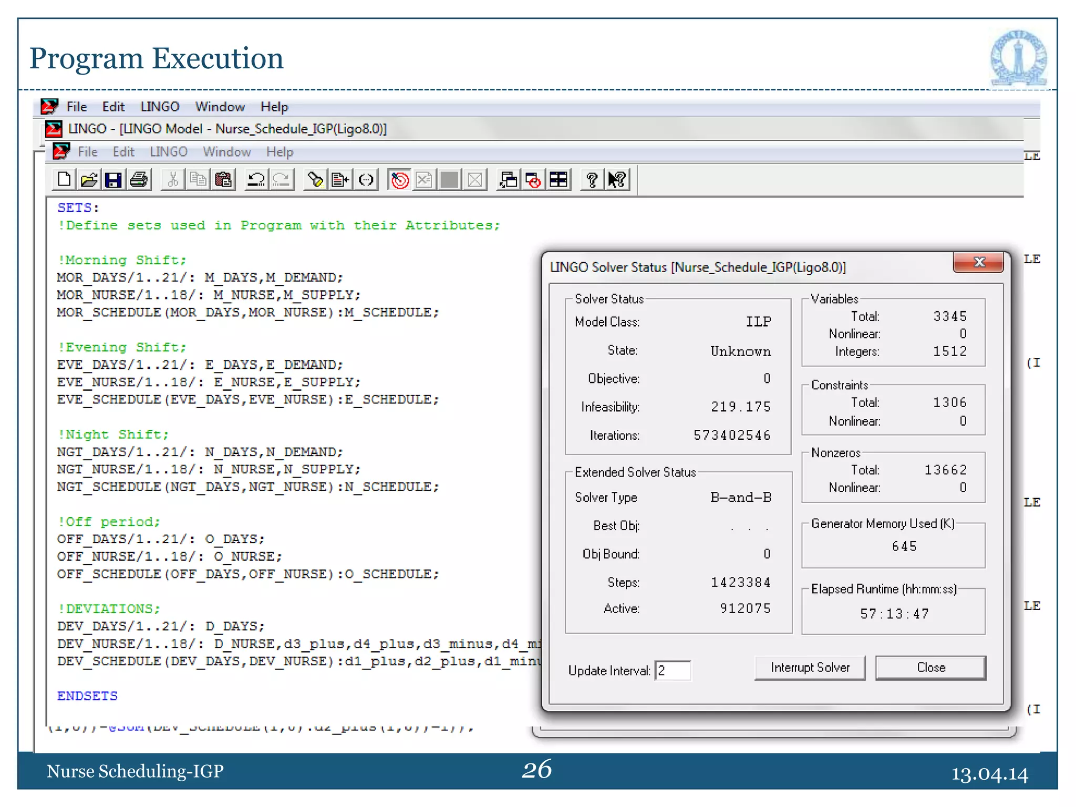
Task: Click the New document toolbar icon
Action: pos(64,180)
